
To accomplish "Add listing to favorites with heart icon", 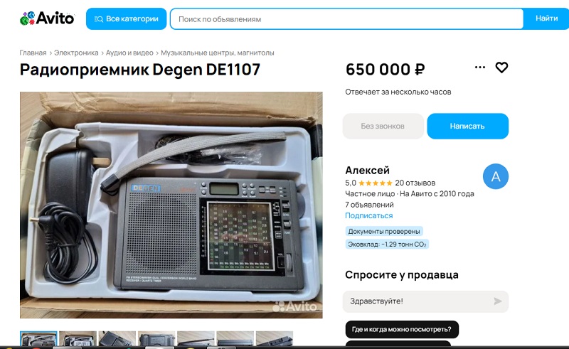I will pyautogui.click(x=501, y=68).
